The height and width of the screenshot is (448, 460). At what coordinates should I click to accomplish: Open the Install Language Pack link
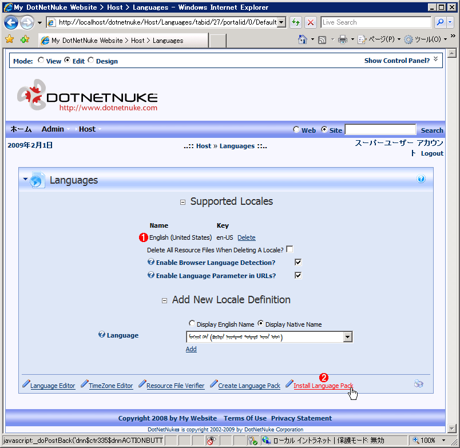click(323, 386)
